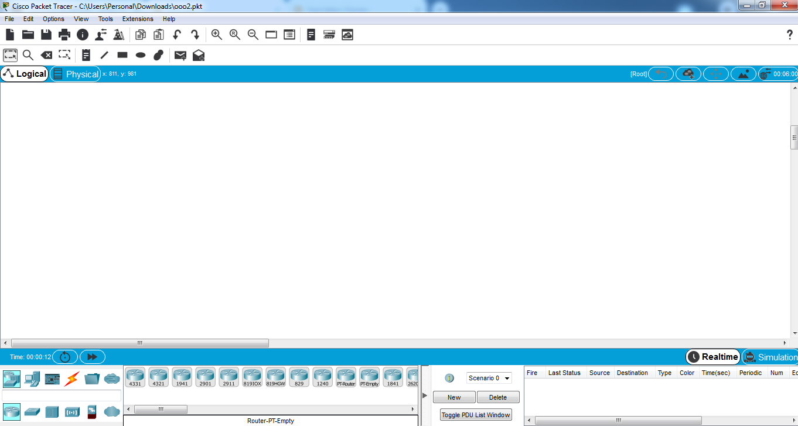
Task: Select the Wireless Devices subcategory icon
Action: click(x=72, y=411)
